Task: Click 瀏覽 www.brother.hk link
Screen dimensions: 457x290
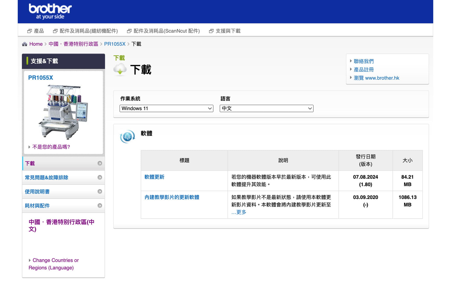Action: 377,78
